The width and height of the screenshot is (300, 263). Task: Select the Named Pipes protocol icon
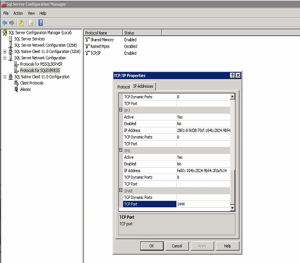click(x=87, y=47)
